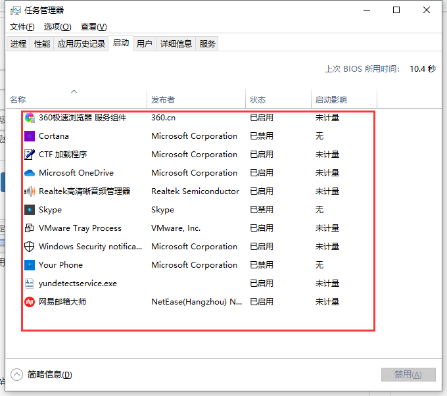Select the Microsoft OneDrive cloud icon

coord(30,173)
